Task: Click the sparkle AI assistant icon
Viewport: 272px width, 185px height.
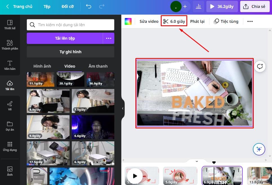Action: click(259, 149)
